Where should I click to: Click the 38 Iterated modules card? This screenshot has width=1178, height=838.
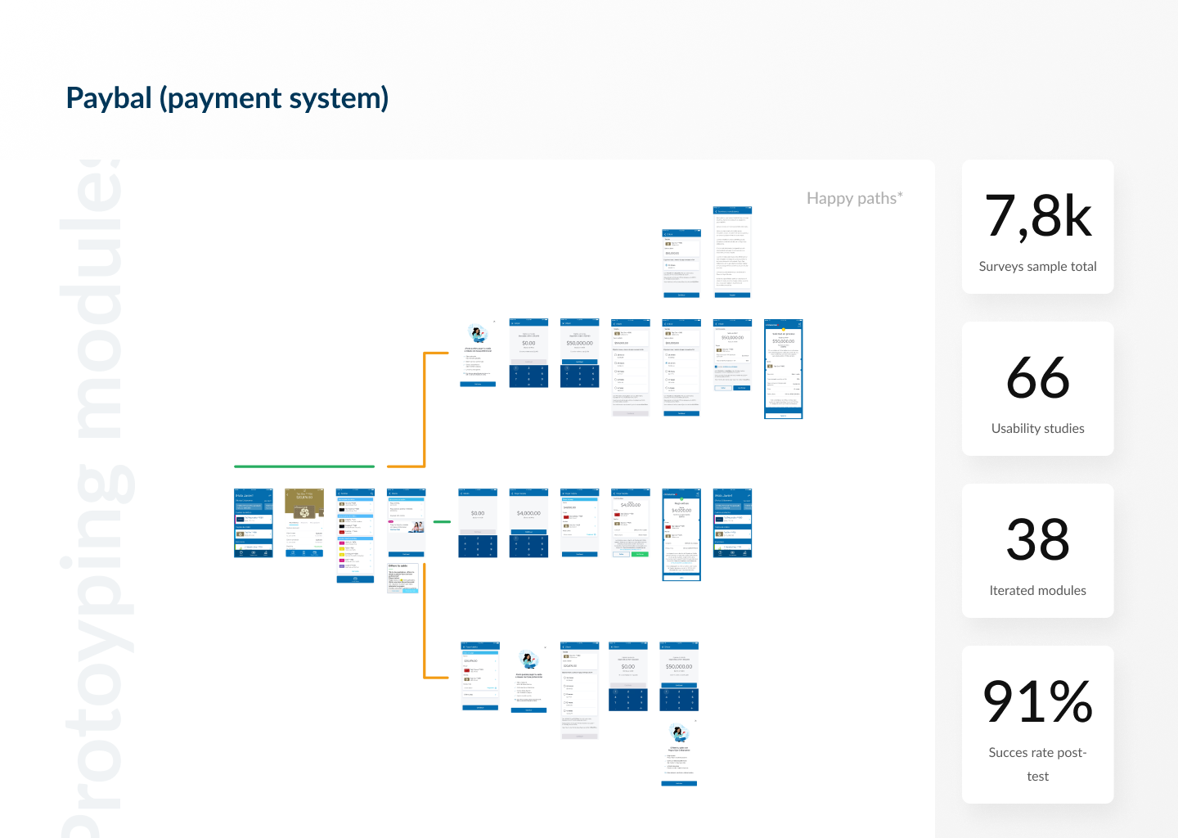1037,551
